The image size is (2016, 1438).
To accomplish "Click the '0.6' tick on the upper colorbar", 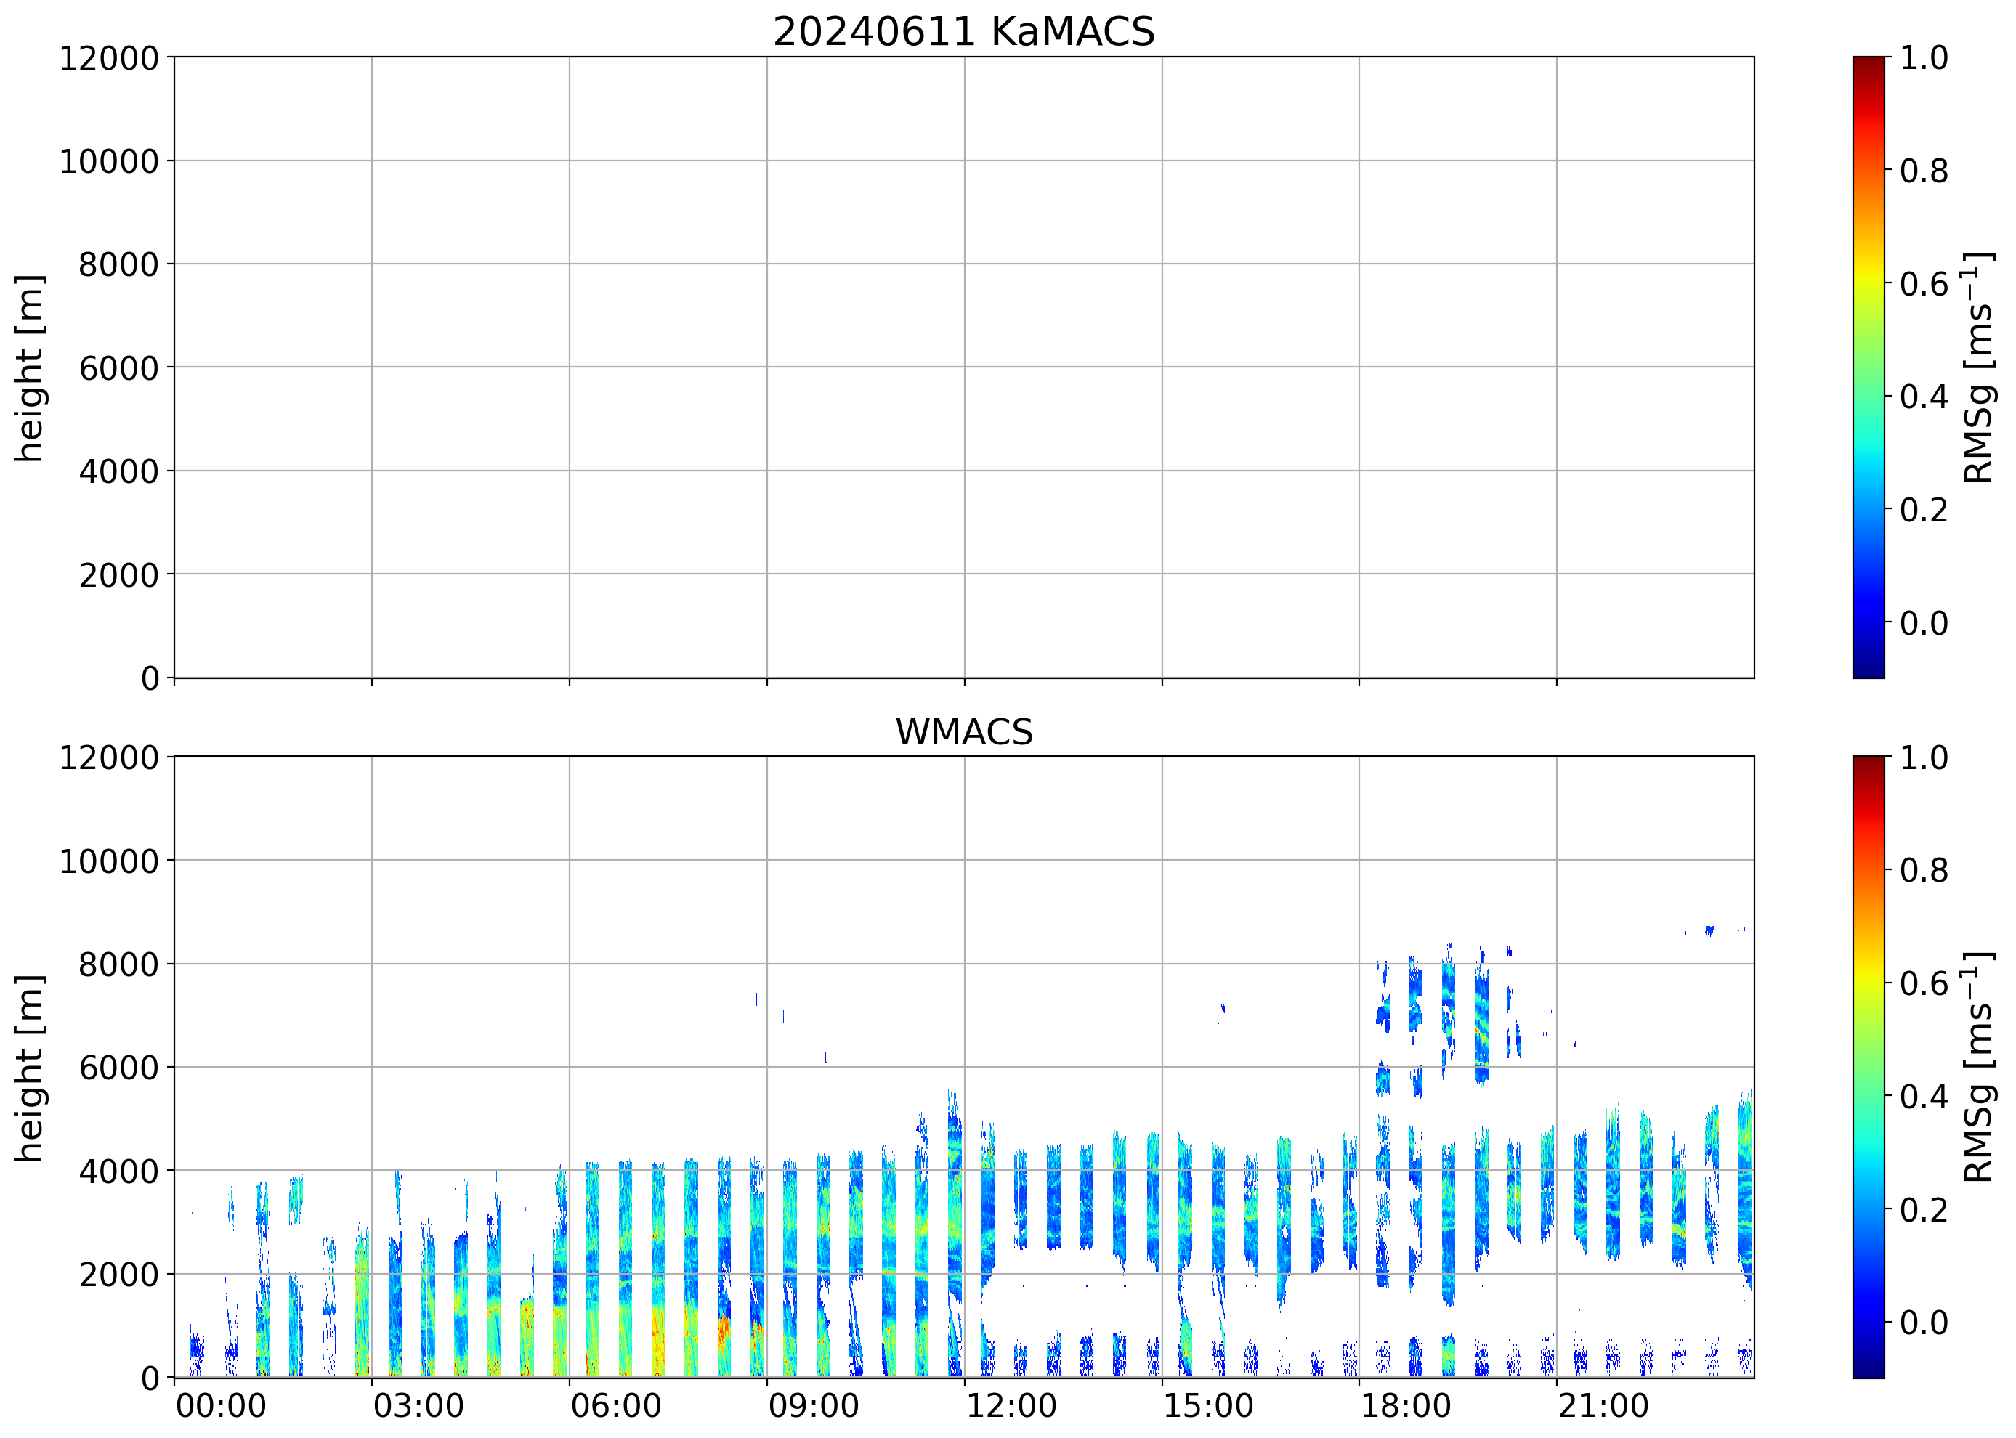I will (x=1923, y=284).
